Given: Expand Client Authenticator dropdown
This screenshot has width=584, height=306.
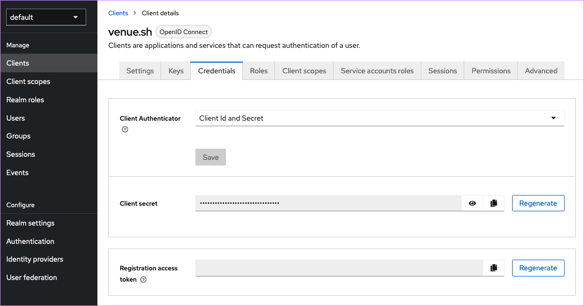Looking at the screenshot, I should [379, 118].
